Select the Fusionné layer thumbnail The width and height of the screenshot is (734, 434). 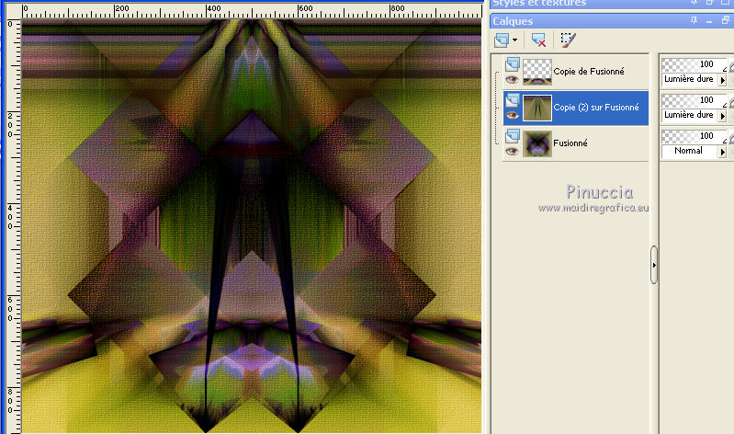[x=536, y=143]
